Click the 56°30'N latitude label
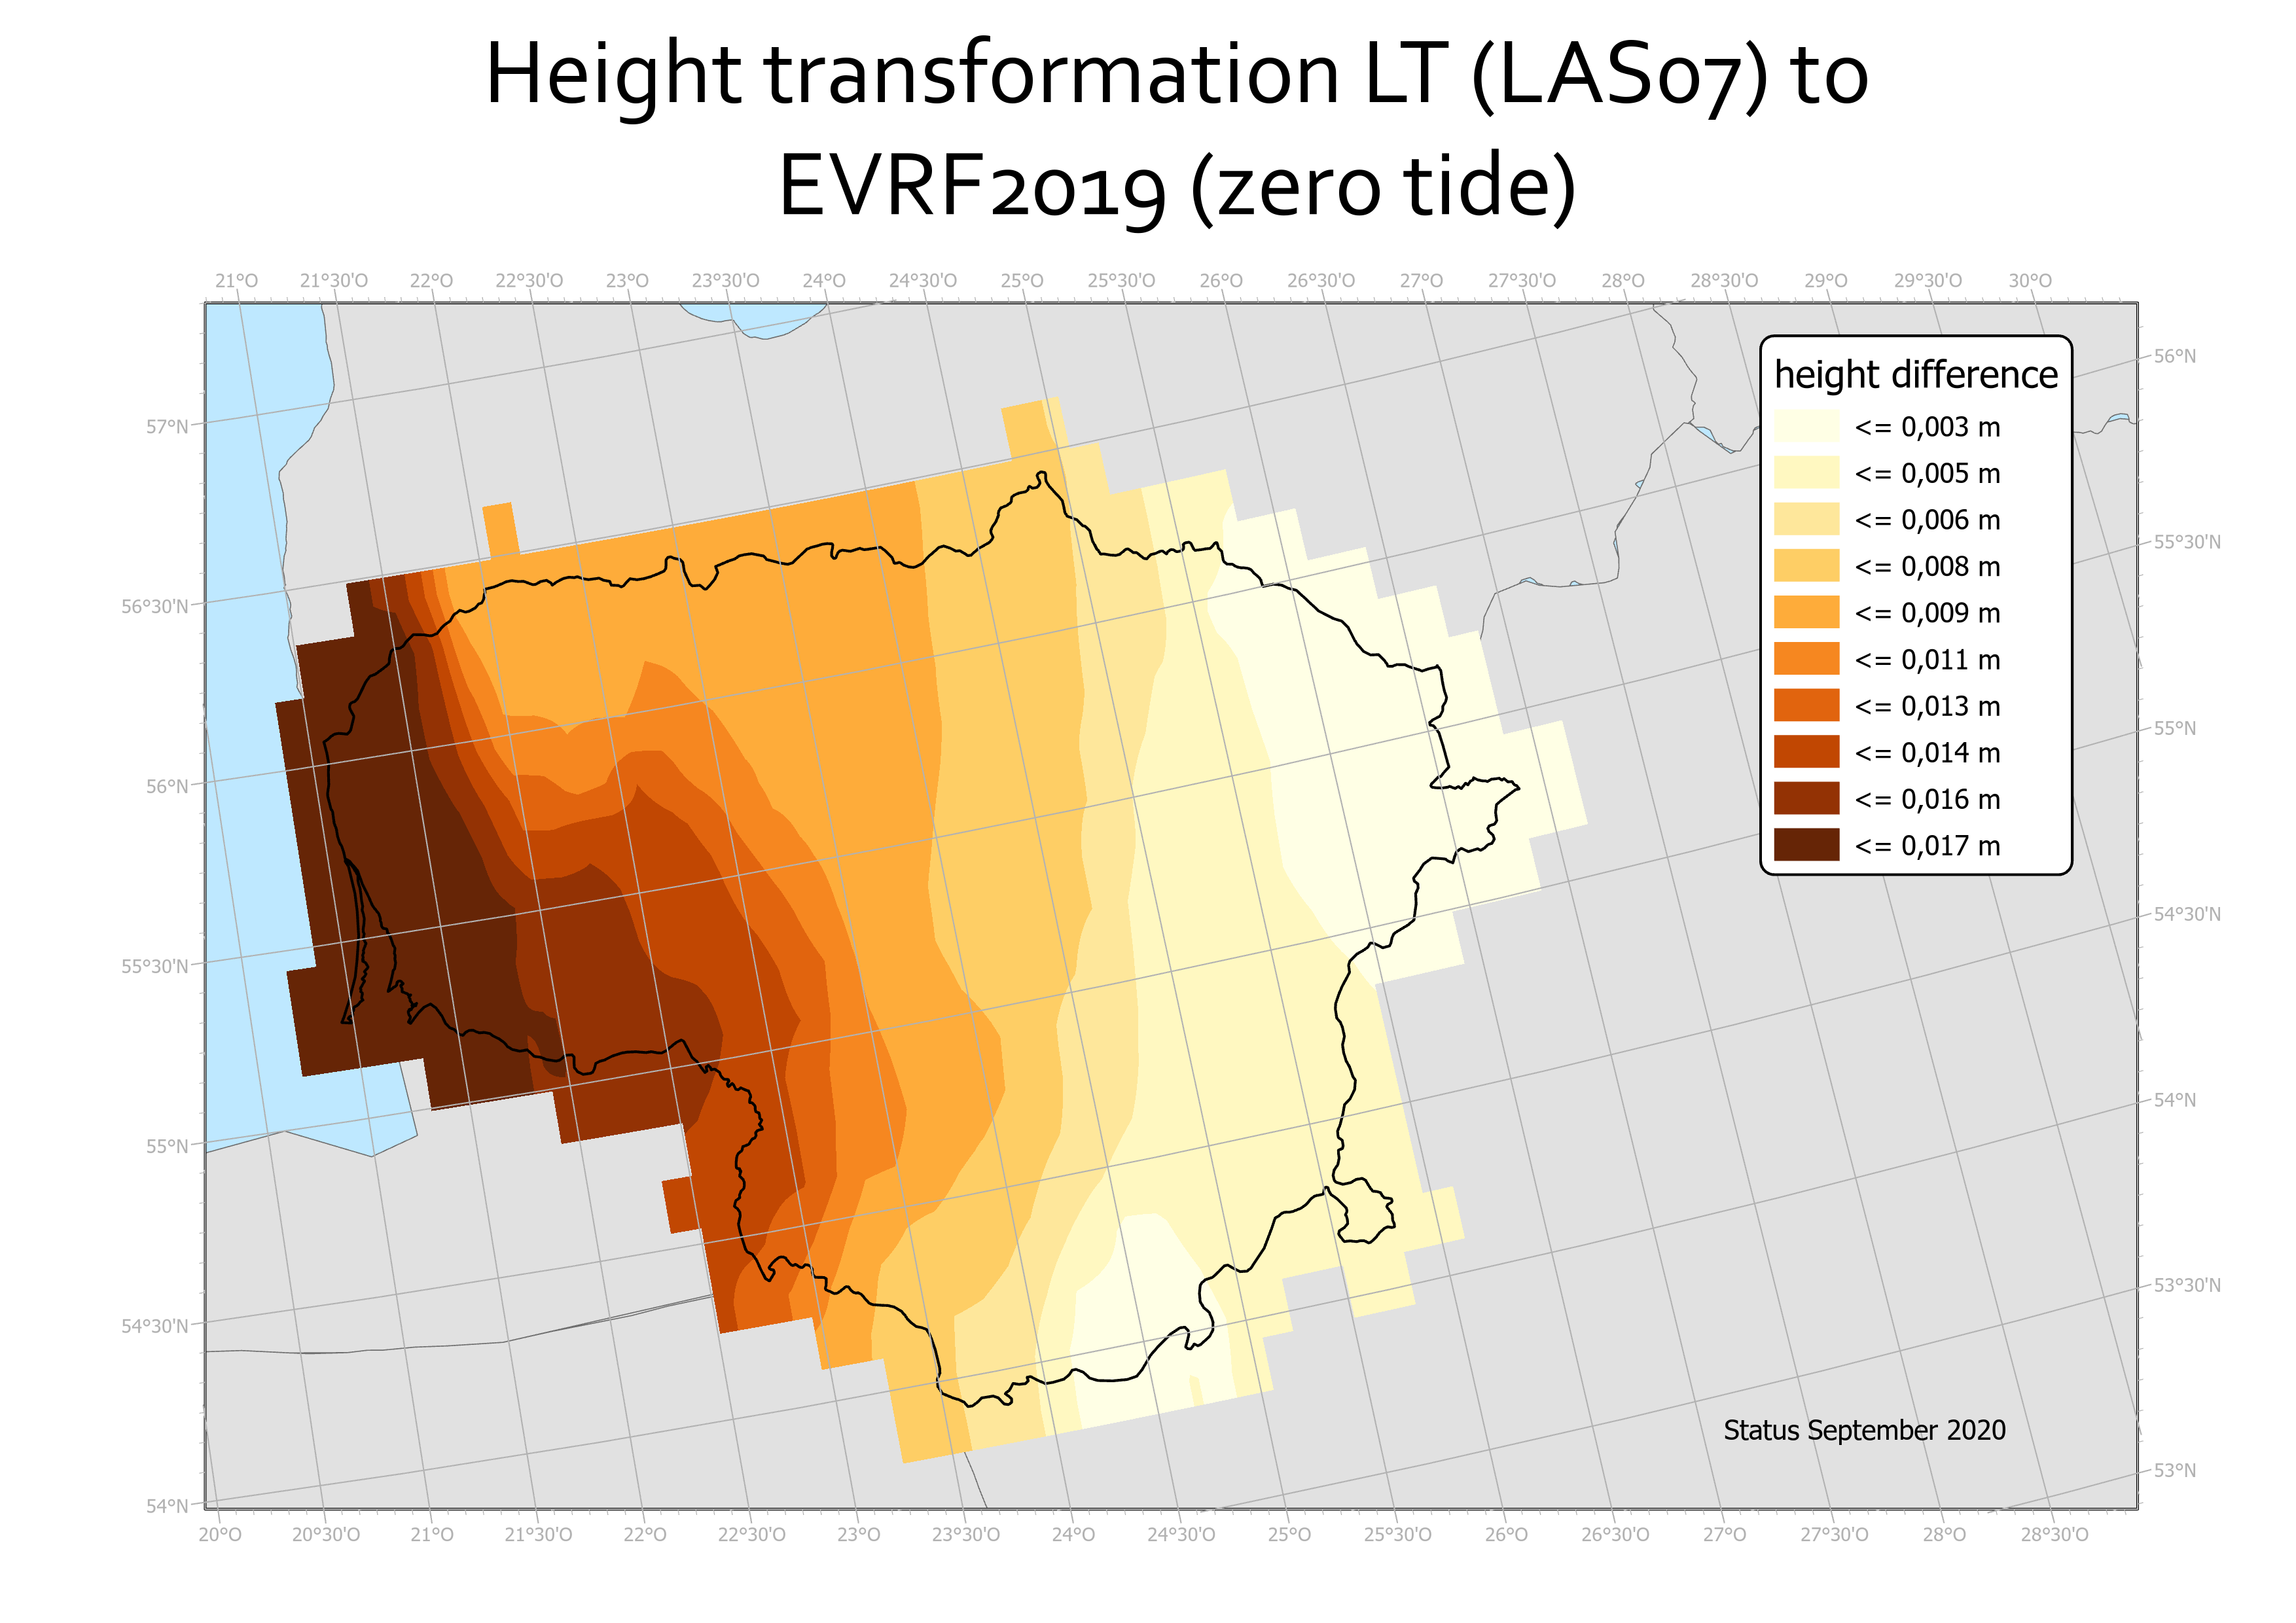Viewport: 2296px width, 1623px height. tap(155, 607)
